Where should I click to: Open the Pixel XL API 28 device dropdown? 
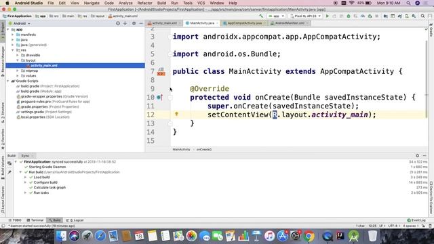(305, 16)
